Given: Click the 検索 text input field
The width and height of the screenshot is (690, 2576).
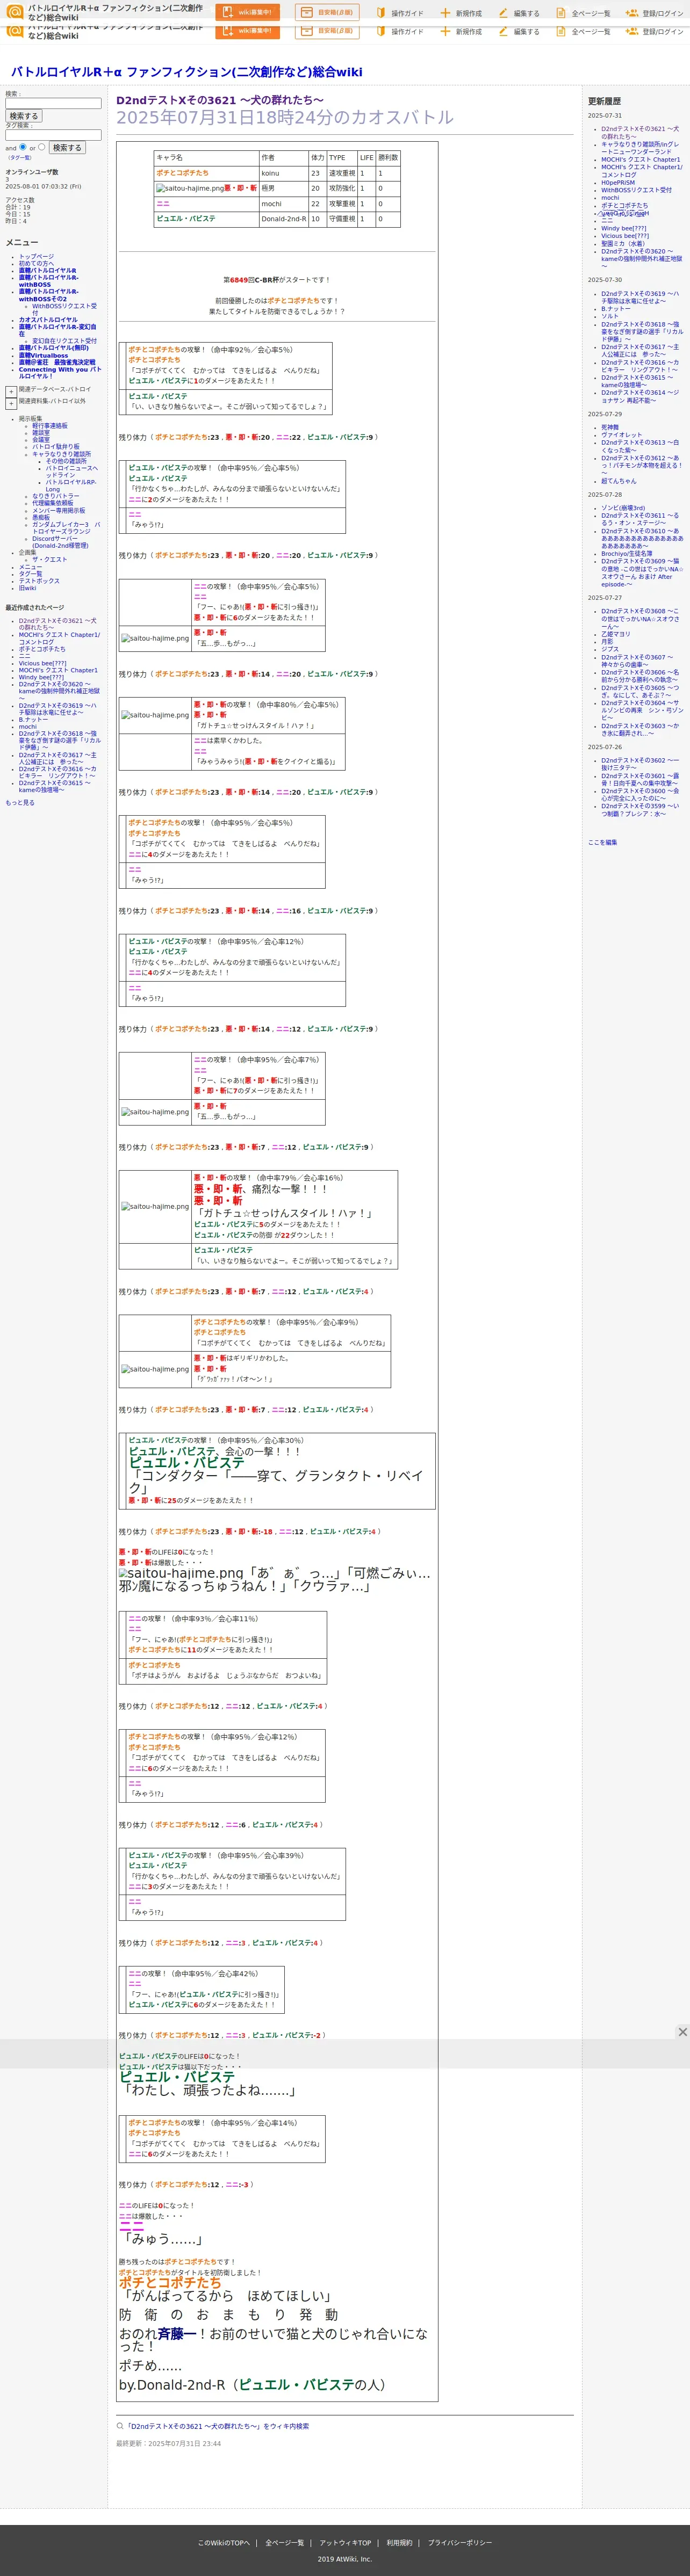Looking at the screenshot, I should click(53, 103).
